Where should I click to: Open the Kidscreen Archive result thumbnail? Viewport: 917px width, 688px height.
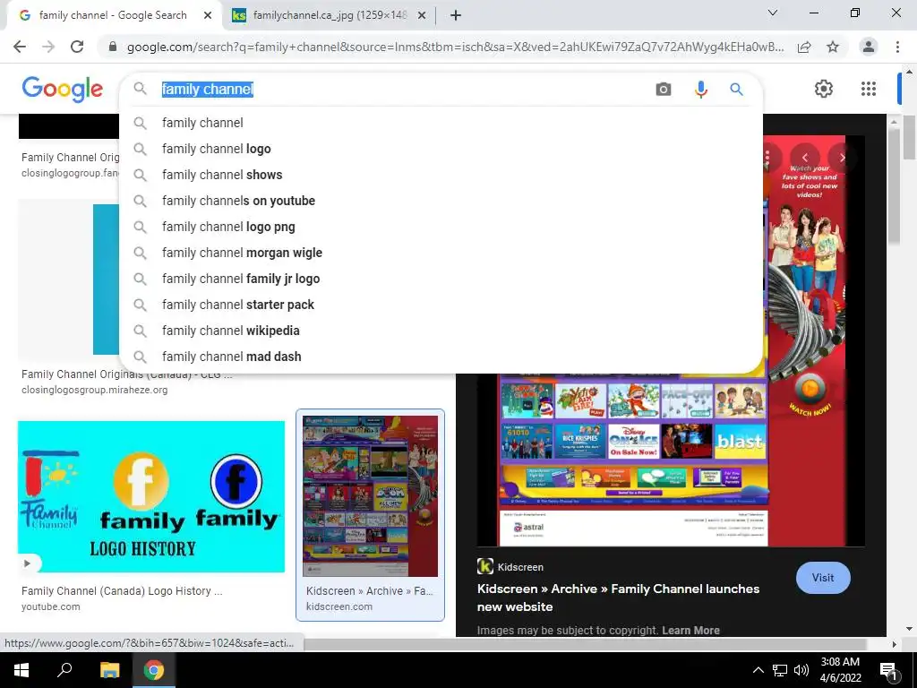370,496
